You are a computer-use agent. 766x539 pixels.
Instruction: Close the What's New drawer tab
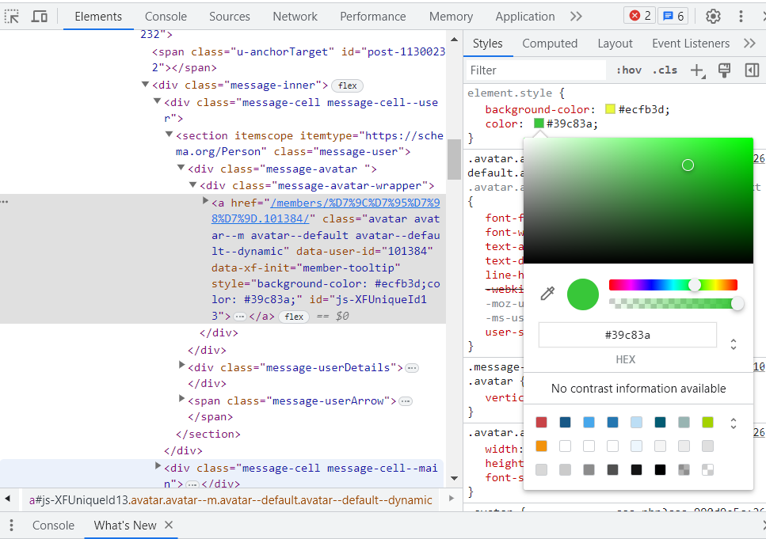[168, 526]
